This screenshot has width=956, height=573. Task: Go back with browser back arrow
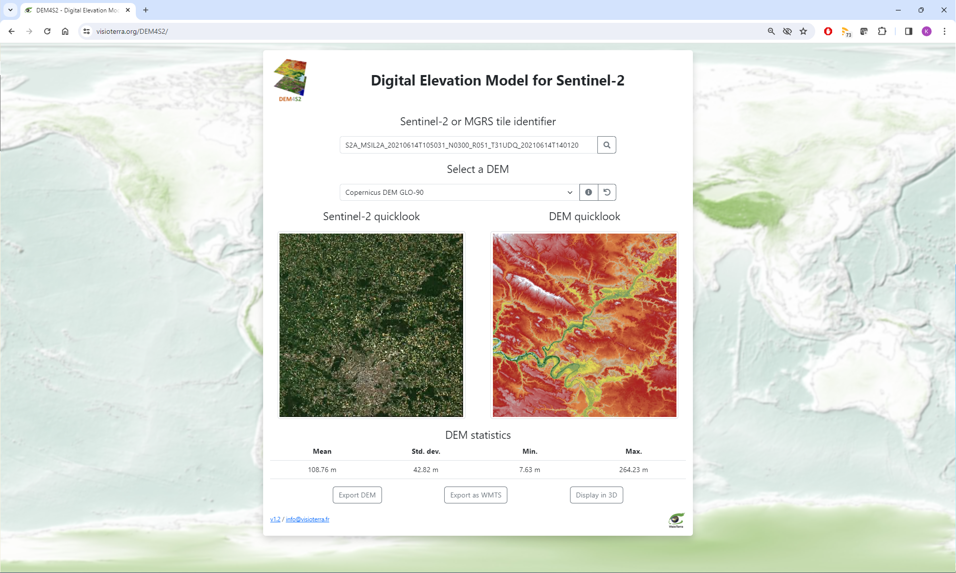pos(11,31)
